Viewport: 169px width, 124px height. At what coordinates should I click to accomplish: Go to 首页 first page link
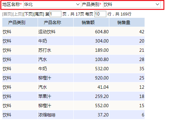(x=7, y=14)
